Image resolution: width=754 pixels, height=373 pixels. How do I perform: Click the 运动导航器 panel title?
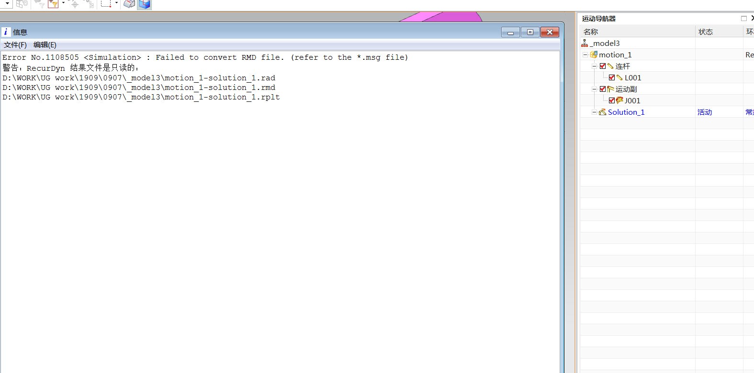click(x=599, y=19)
